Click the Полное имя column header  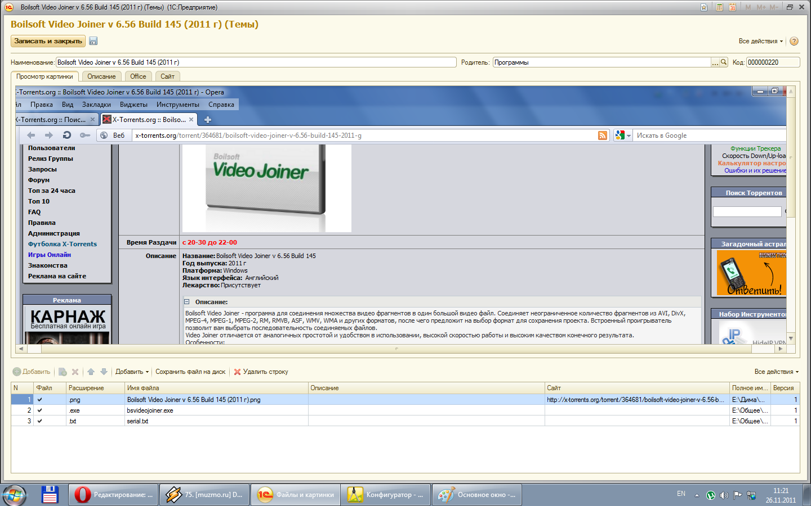[x=750, y=388]
